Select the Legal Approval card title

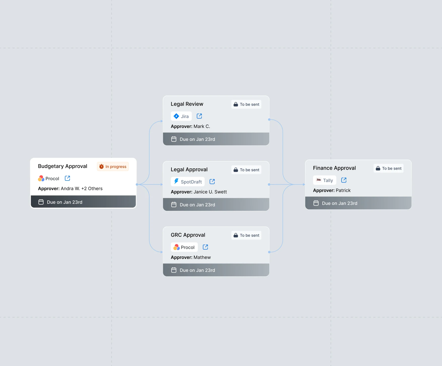tap(189, 169)
